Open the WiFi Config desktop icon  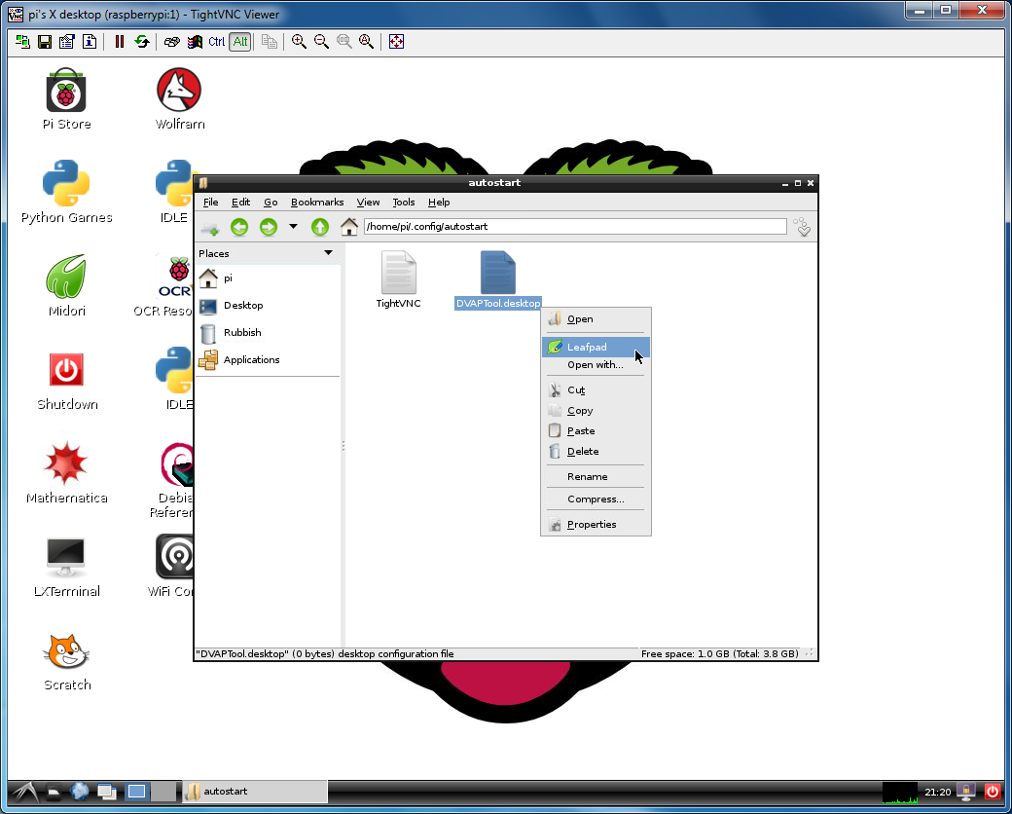173,568
